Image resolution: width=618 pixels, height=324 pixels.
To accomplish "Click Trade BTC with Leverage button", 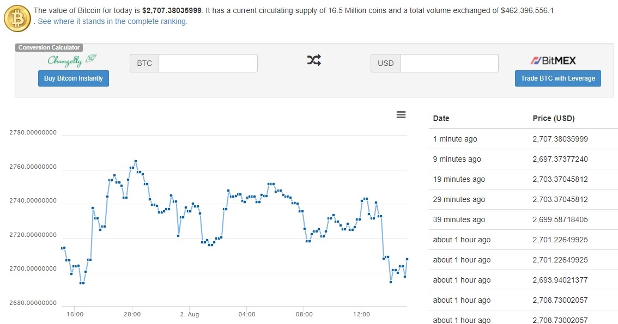I will (x=558, y=78).
